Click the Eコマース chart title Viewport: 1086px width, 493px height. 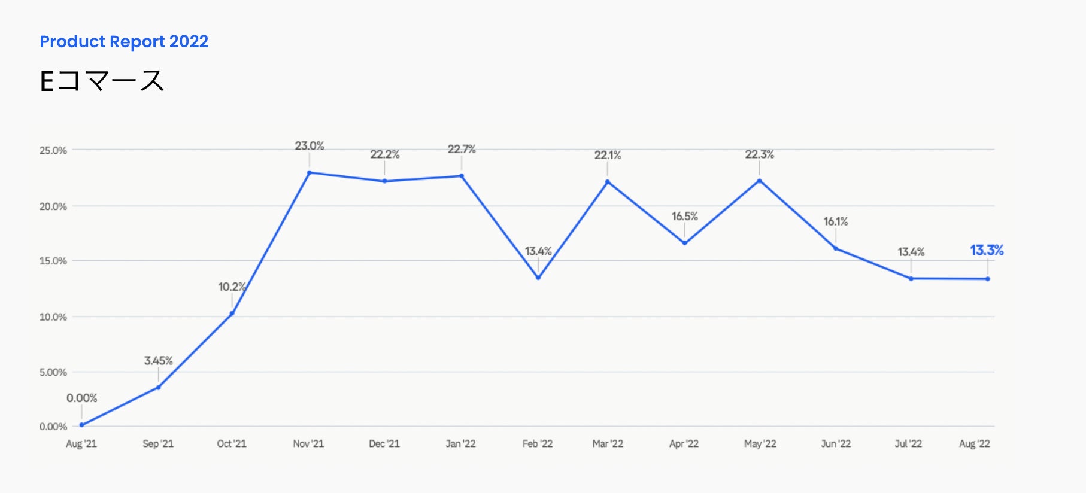(x=102, y=81)
